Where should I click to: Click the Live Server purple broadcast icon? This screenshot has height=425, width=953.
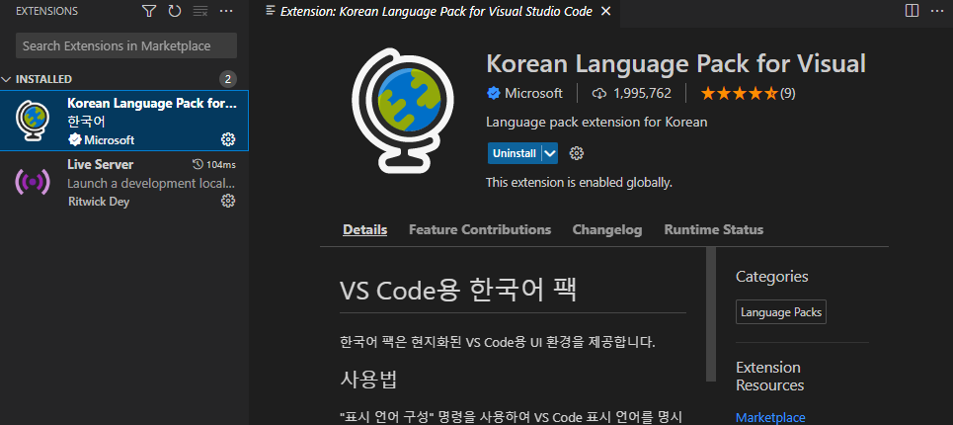(x=33, y=182)
